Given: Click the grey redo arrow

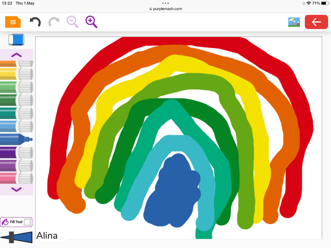Looking at the screenshot, I should (54, 22).
